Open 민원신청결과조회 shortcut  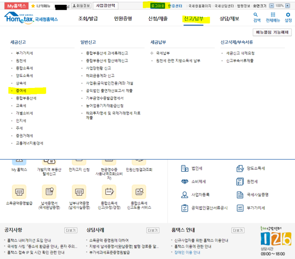coord(139,169)
